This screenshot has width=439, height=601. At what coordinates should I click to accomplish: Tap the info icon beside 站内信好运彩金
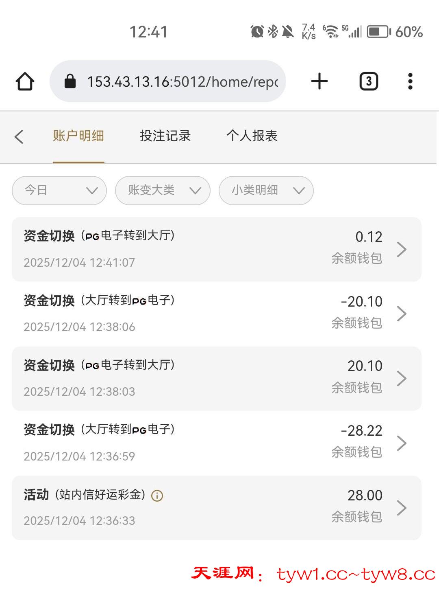pyautogui.click(x=157, y=496)
